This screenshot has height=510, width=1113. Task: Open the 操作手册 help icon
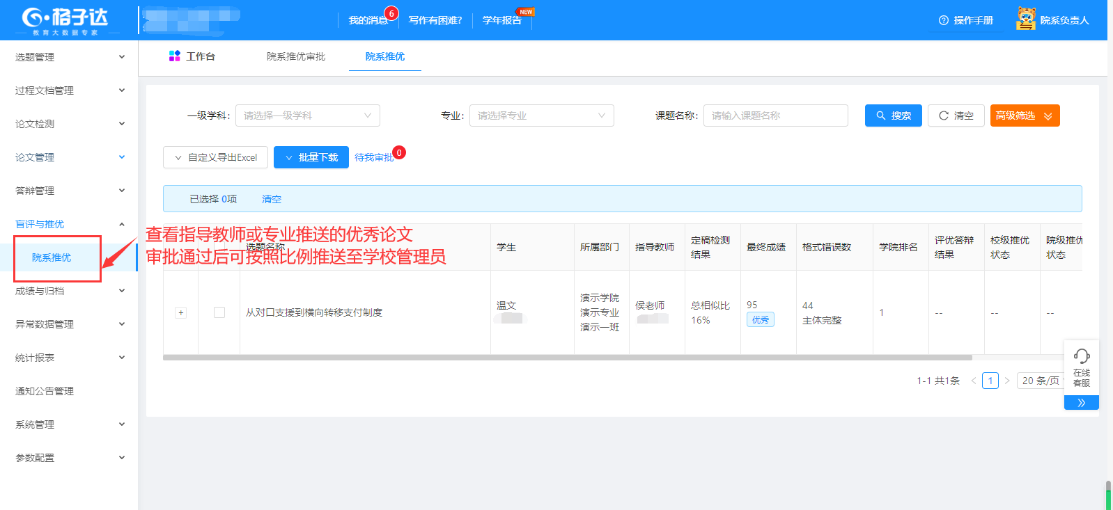click(x=944, y=20)
